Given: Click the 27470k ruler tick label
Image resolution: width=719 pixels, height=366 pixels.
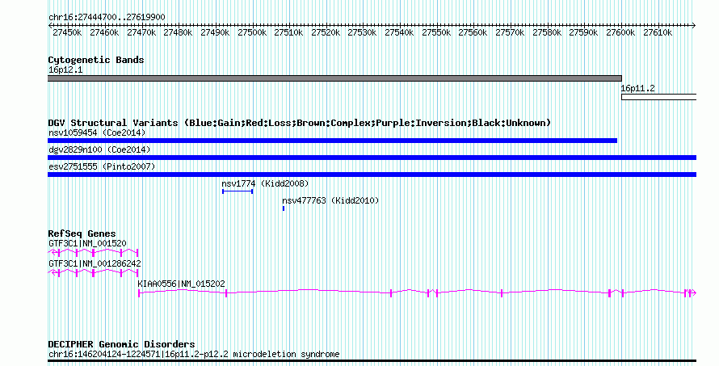Looking at the screenshot, I should [141, 32].
